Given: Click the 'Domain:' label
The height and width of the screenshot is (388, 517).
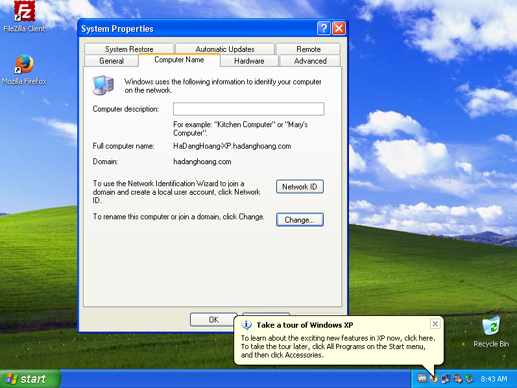Looking at the screenshot, I should (105, 162).
